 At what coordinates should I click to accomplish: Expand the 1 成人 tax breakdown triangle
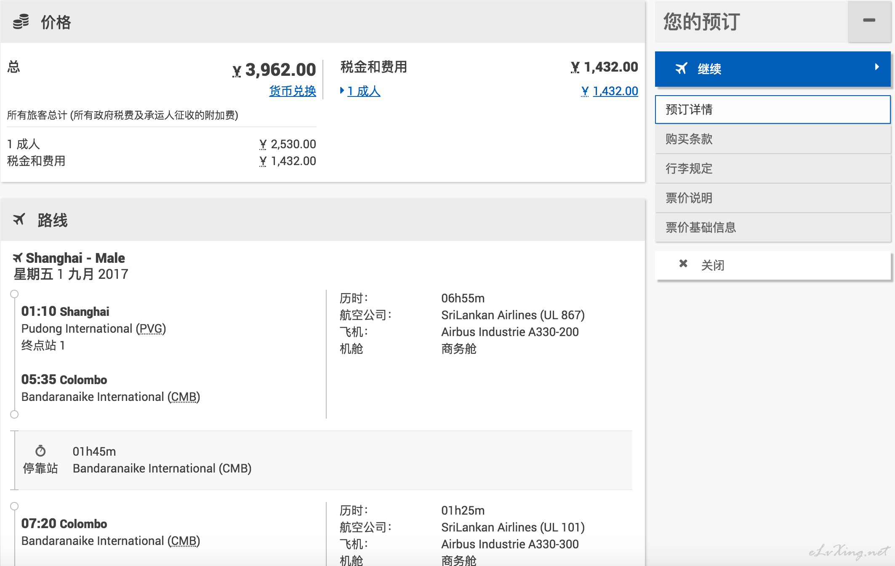pyautogui.click(x=342, y=91)
